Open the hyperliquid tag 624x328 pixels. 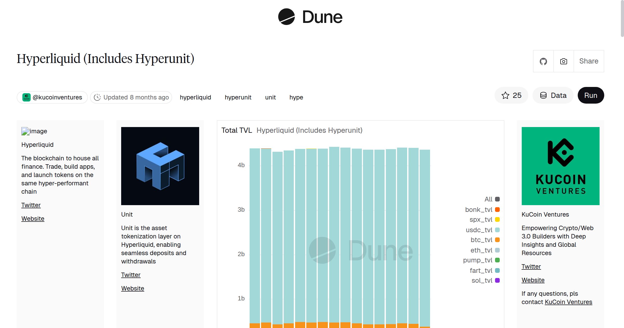[x=195, y=97]
